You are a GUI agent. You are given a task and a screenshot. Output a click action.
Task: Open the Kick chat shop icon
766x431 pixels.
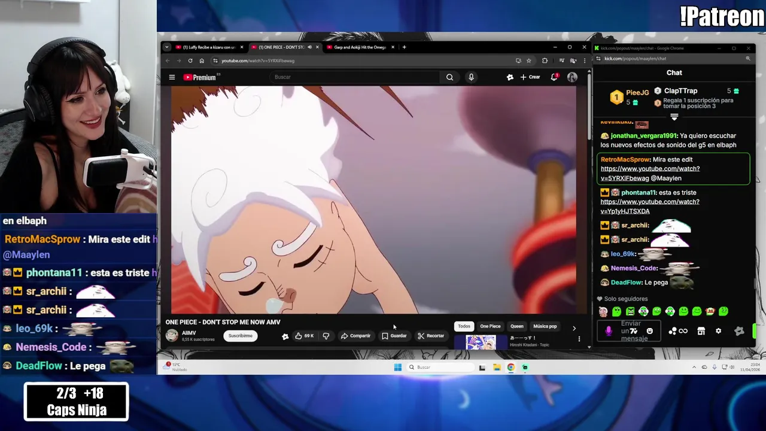click(x=701, y=331)
